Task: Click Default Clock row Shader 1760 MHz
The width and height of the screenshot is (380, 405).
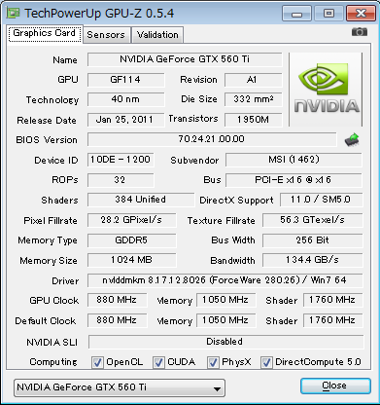Action: [332, 320]
